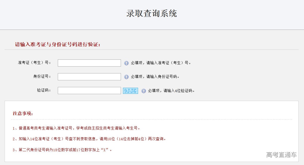Click the info icon beside 身份证号 field

[126, 77]
